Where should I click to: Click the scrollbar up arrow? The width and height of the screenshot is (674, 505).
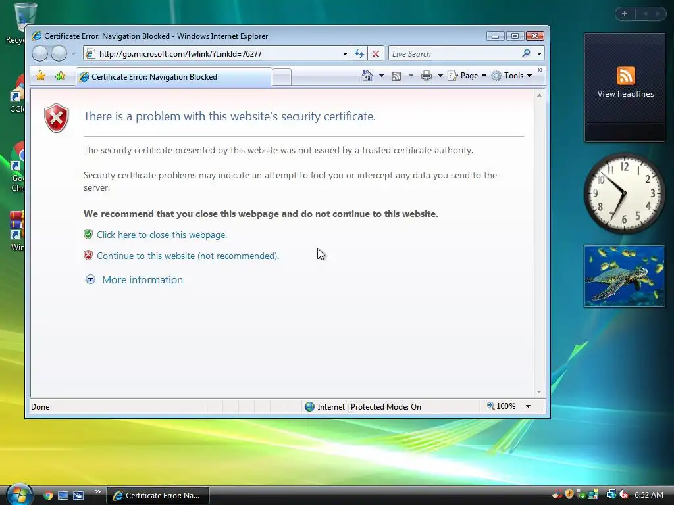[x=539, y=95]
